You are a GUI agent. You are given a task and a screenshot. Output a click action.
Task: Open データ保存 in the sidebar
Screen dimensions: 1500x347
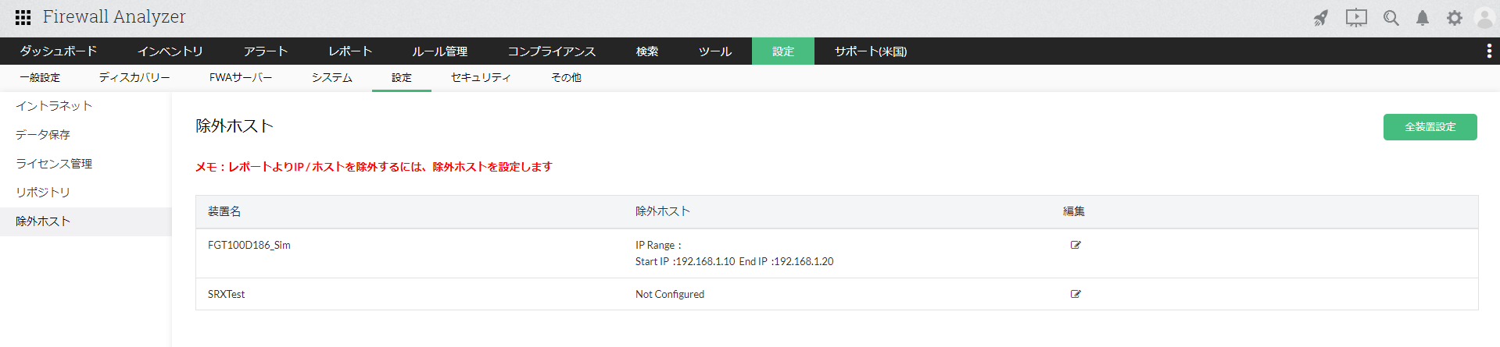point(43,135)
